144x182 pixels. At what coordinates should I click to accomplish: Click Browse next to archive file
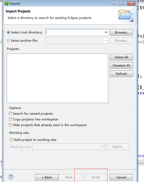tap(121, 41)
